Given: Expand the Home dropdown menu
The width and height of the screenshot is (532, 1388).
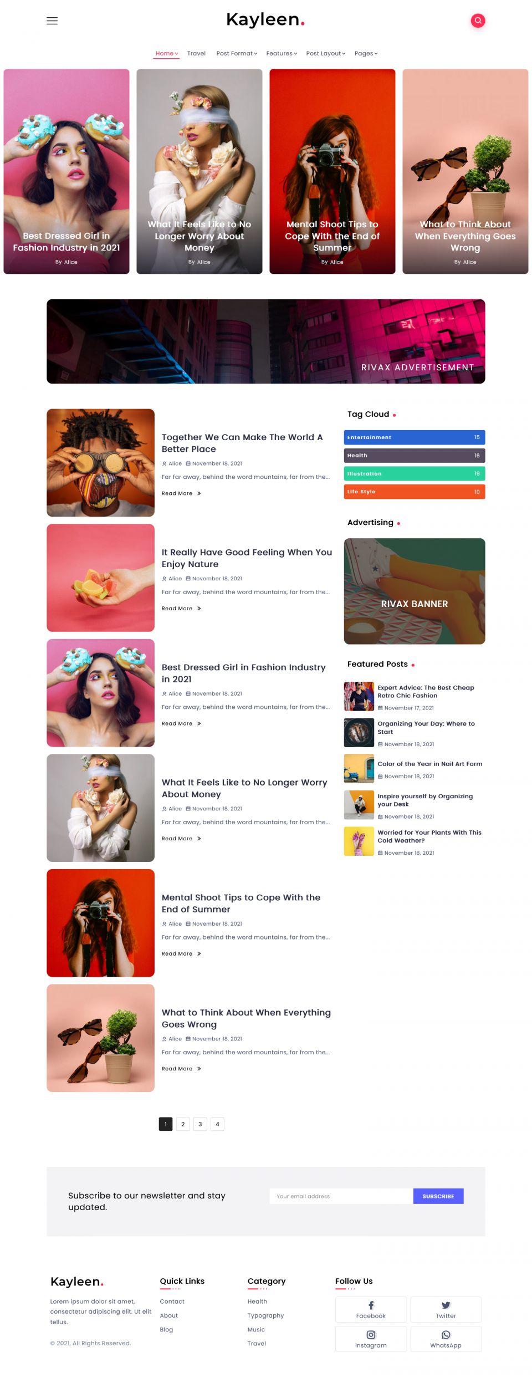Looking at the screenshot, I should pyautogui.click(x=167, y=53).
